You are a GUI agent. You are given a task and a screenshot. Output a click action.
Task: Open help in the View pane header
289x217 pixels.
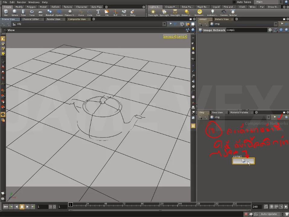(193, 30)
